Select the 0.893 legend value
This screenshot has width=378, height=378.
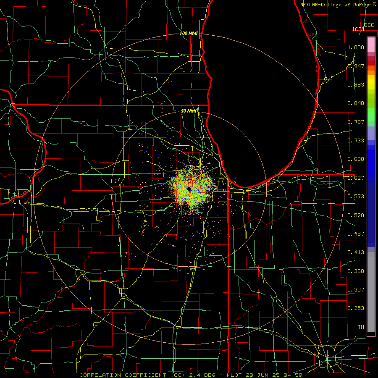coord(356,84)
